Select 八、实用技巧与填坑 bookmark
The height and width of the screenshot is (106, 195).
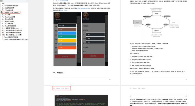8,21
